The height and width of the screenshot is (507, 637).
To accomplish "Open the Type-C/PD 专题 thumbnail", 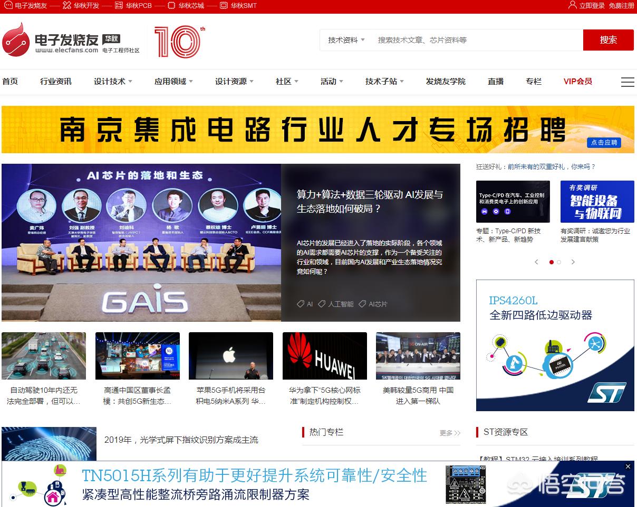I will (513, 202).
